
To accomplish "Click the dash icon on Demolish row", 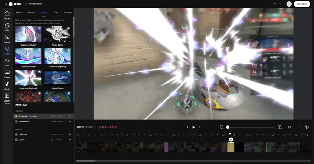I will (70, 135).
